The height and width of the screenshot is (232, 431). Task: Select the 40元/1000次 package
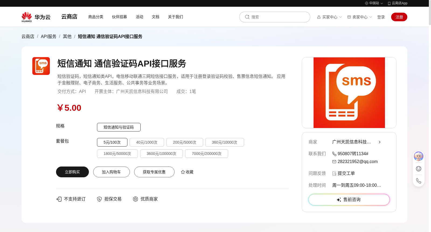click(147, 142)
